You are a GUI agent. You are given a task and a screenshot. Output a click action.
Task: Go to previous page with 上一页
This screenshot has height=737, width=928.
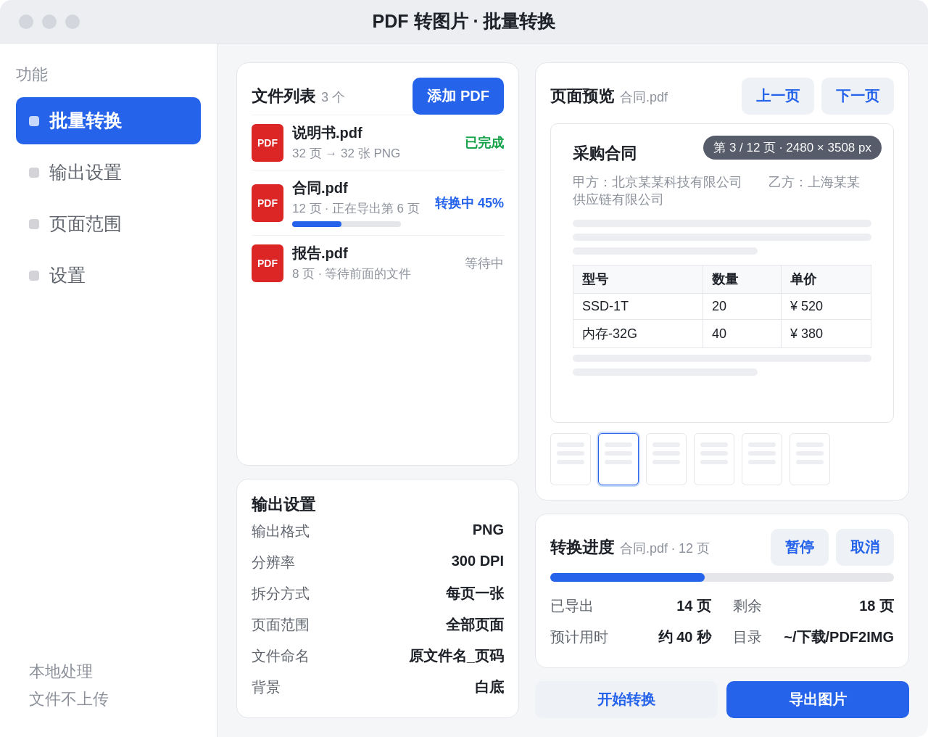[x=778, y=96]
